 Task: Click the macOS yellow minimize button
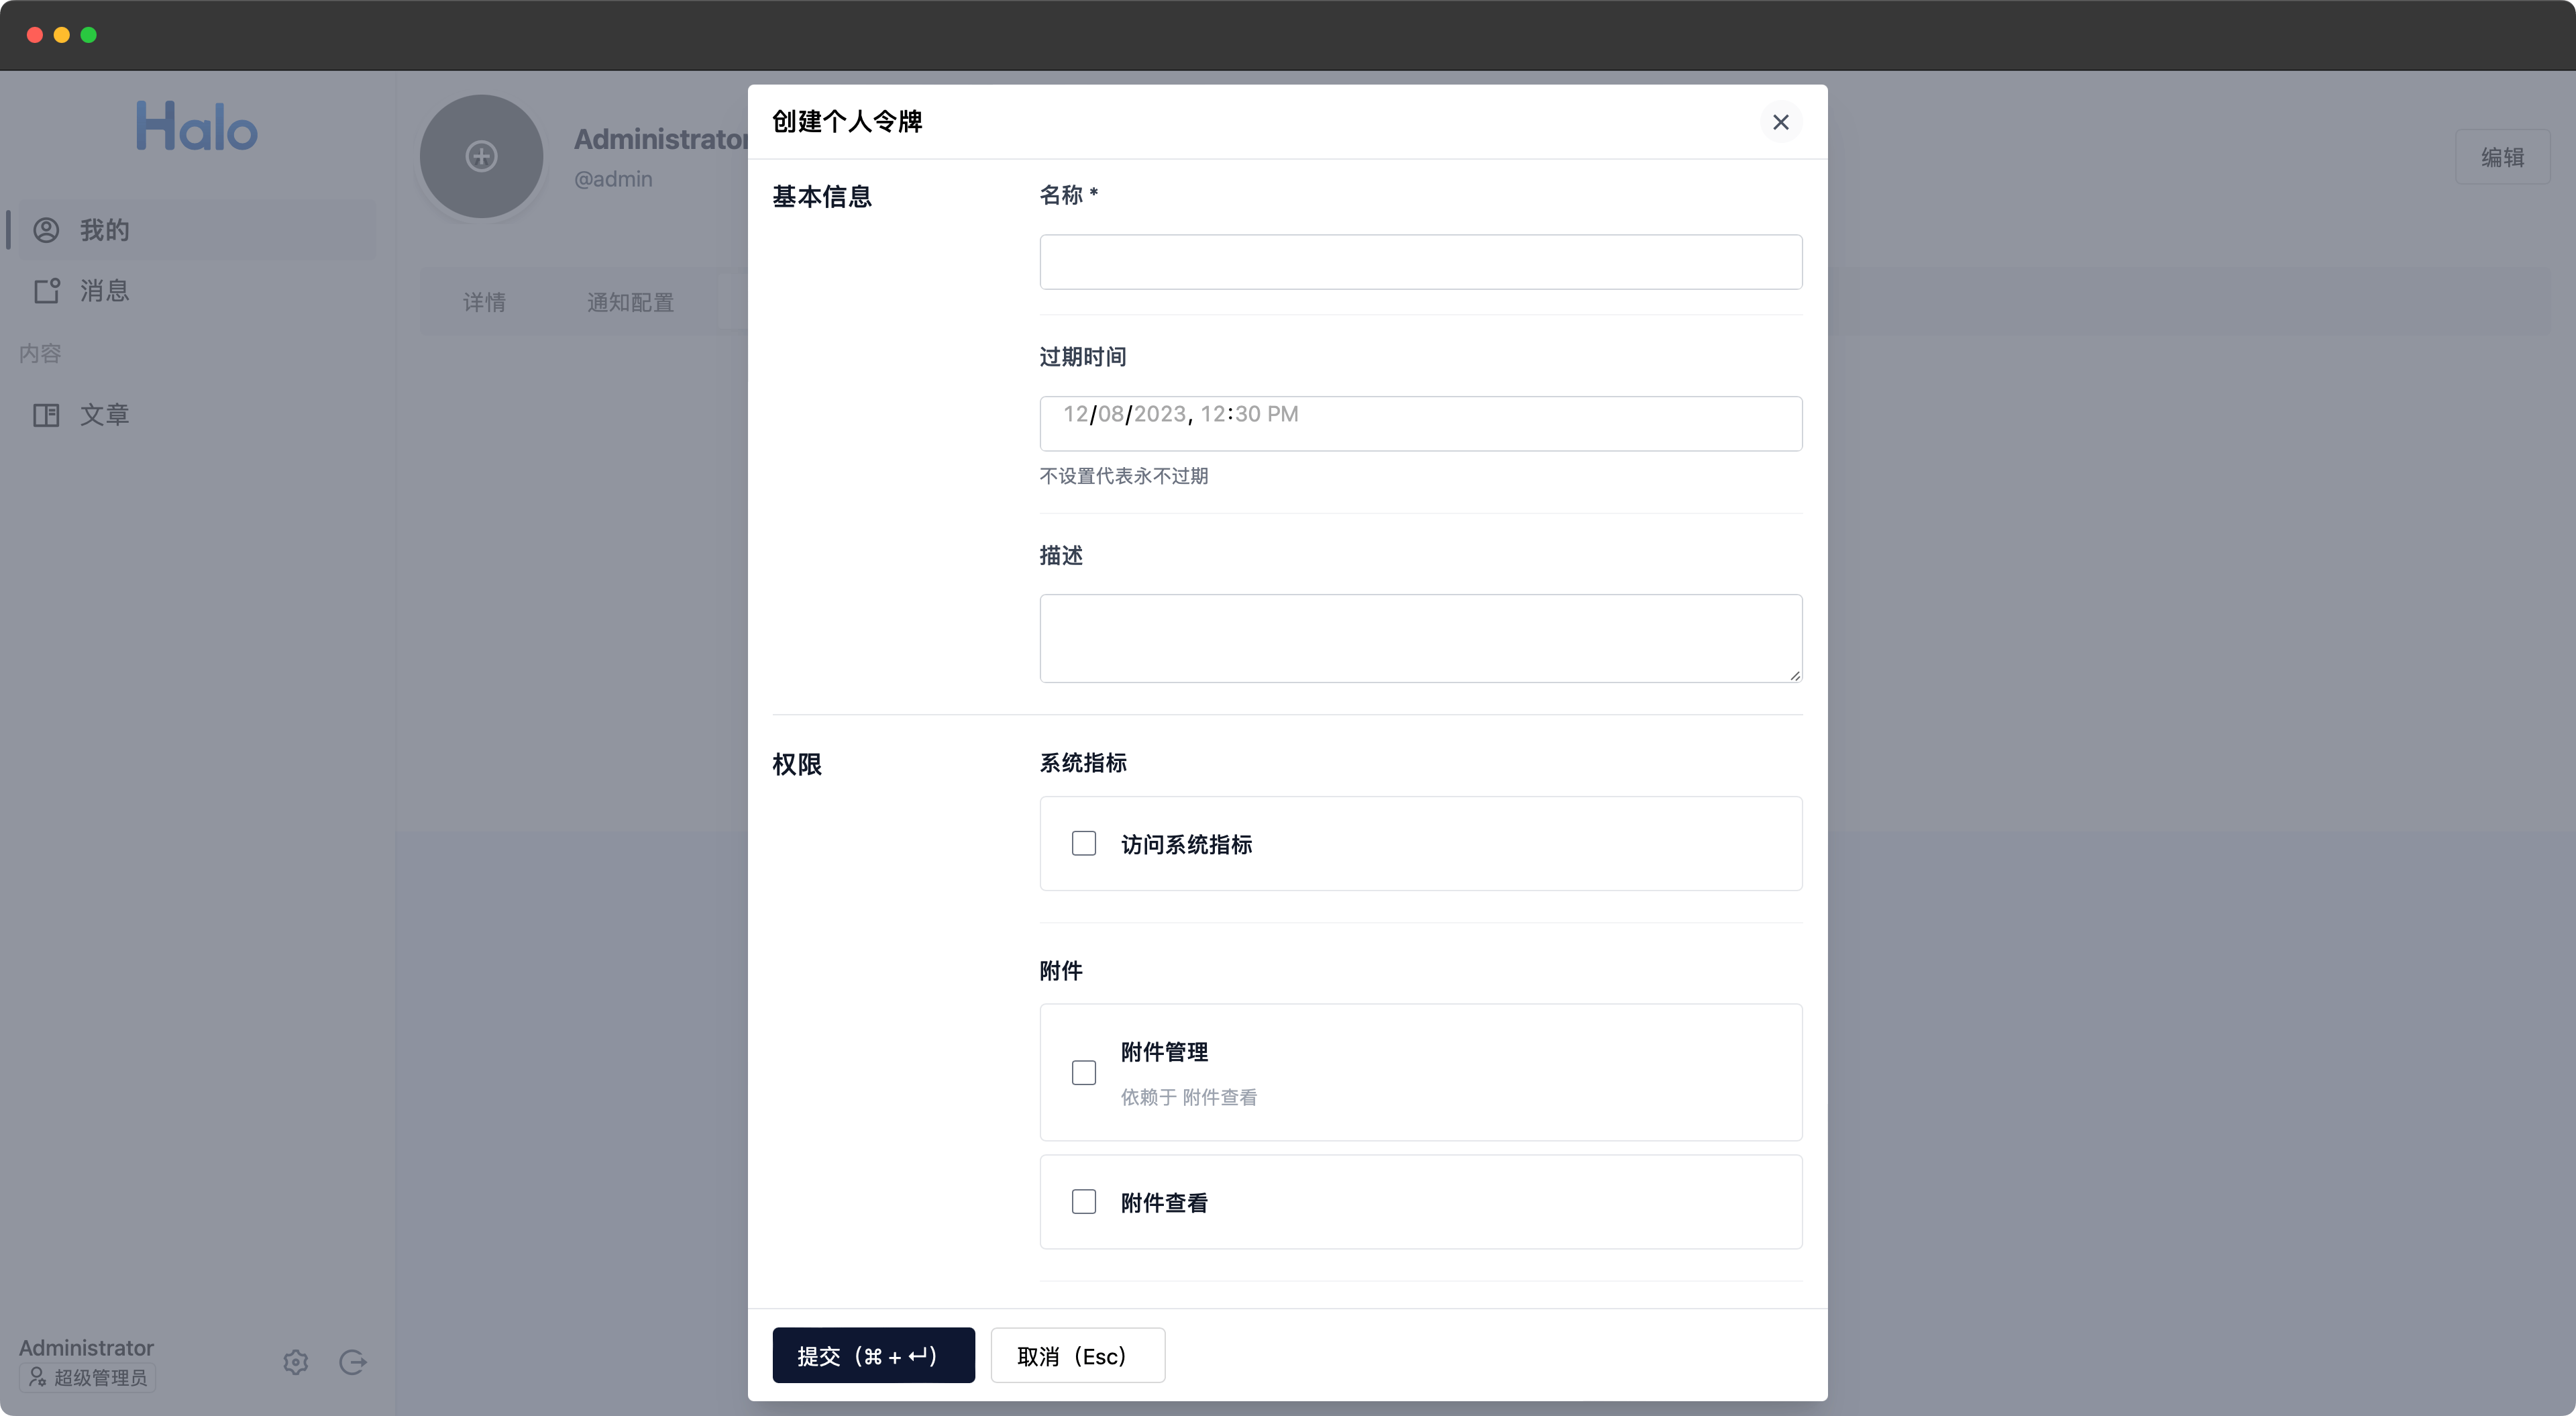coord(62,35)
